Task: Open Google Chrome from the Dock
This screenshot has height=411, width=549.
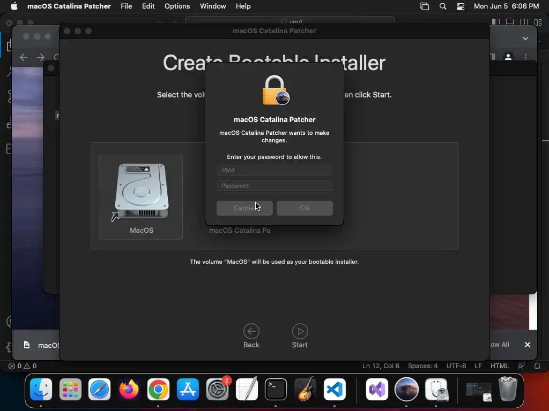Action: click(x=158, y=389)
